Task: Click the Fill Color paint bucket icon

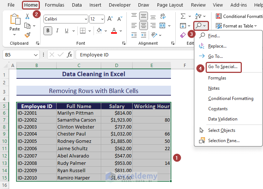Action: (99, 31)
